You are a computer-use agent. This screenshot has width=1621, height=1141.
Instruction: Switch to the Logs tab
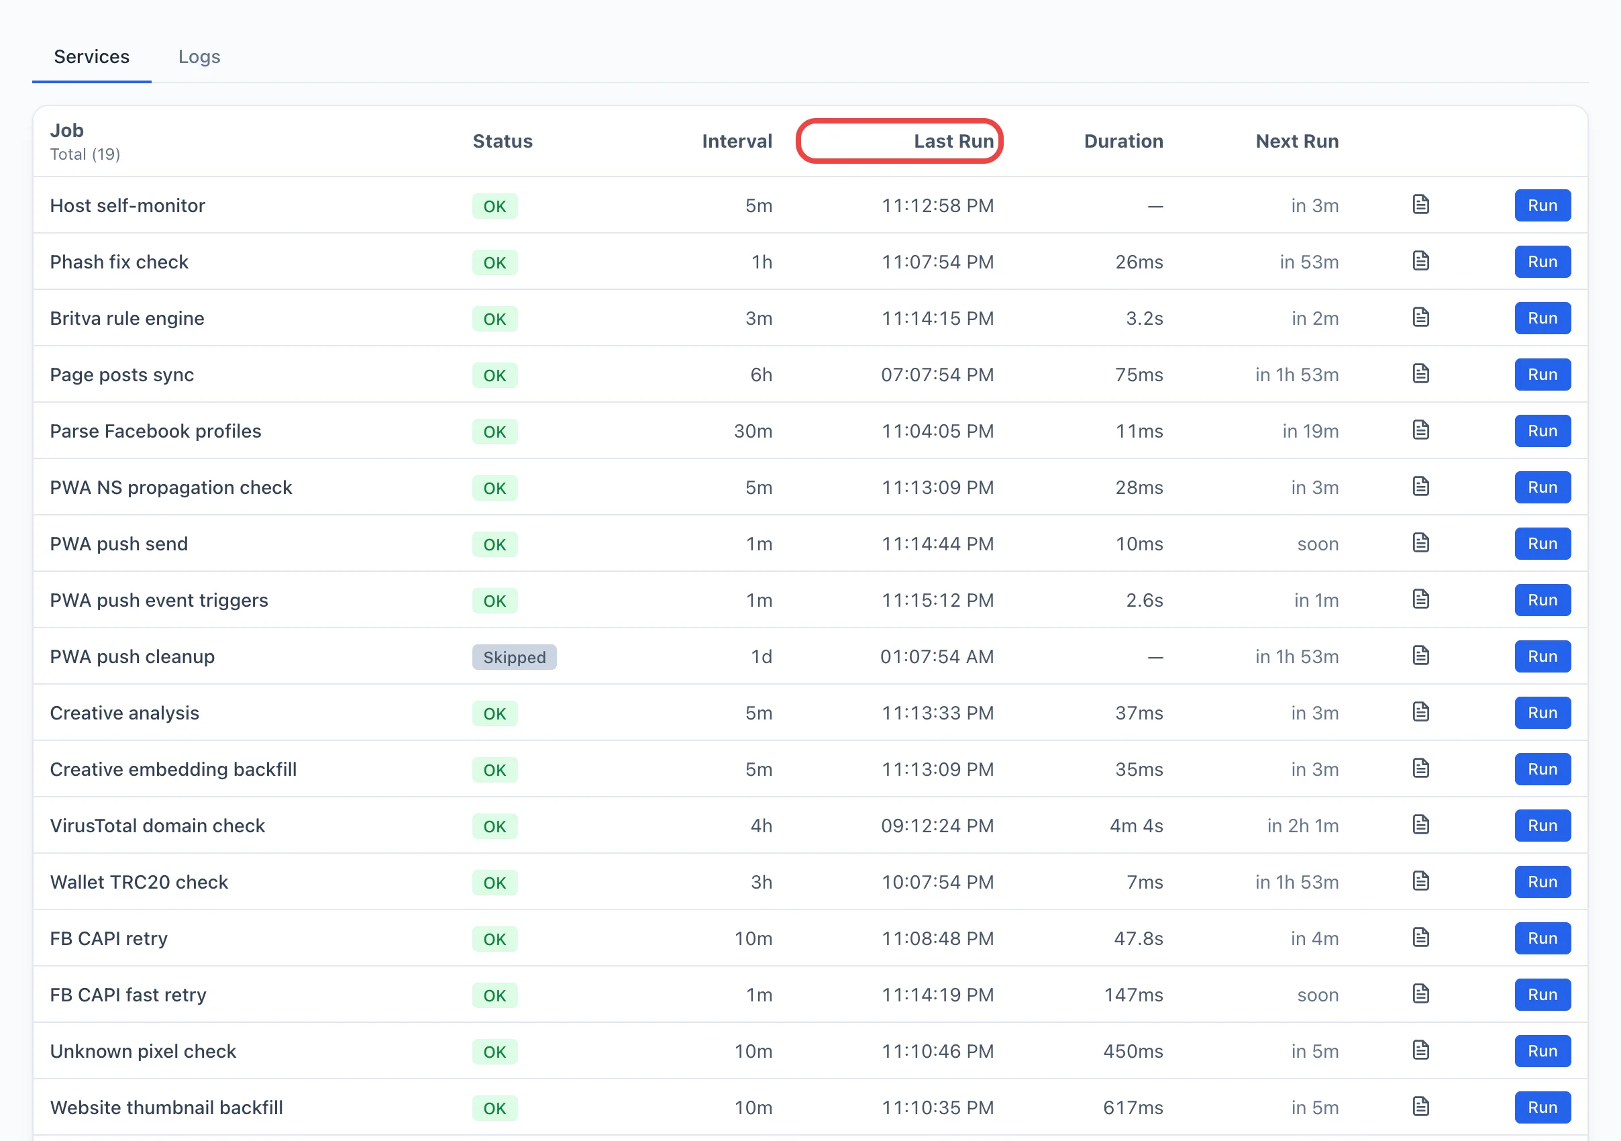click(x=199, y=56)
